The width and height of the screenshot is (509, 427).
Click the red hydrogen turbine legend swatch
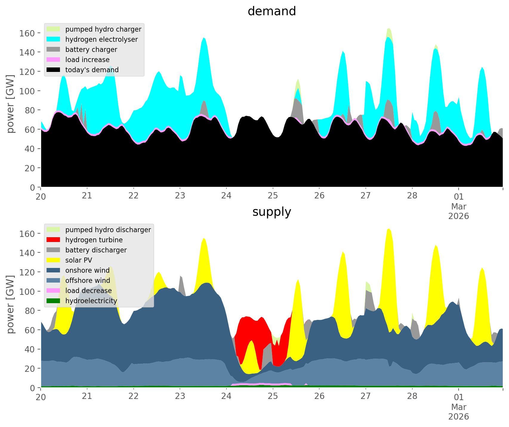pos(54,240)
